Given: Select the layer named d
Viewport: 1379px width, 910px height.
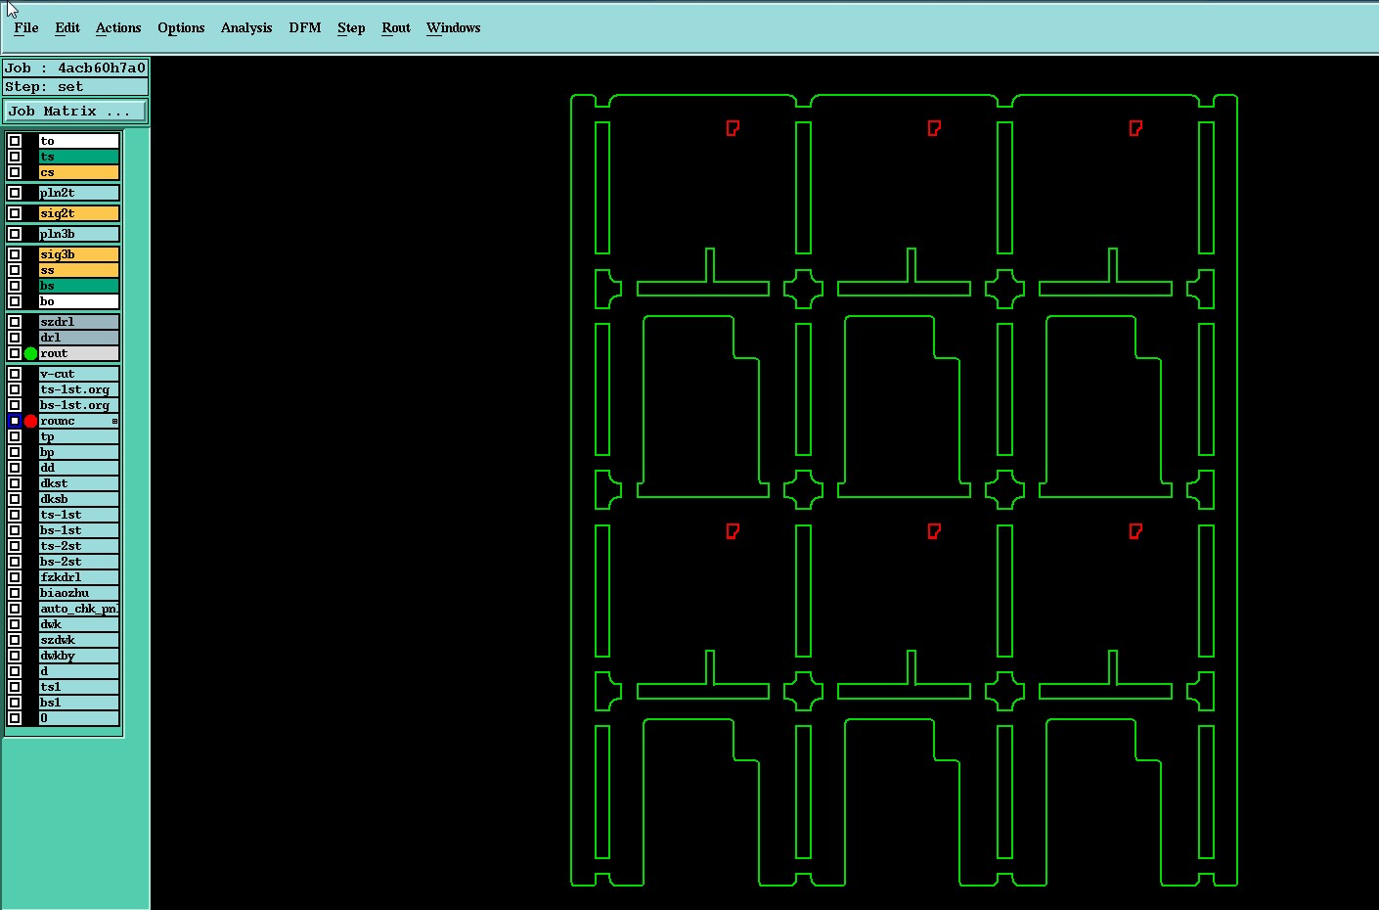Looking at the screenshot, I should (78, 671).
